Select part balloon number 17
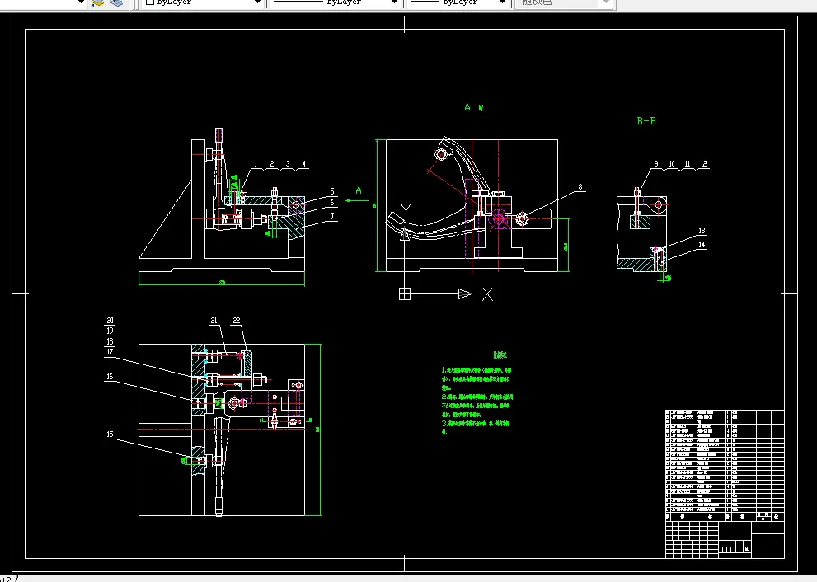This screenshot has height=582, width=817. coord(110,352)
